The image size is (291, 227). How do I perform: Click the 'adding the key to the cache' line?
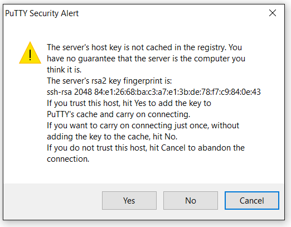click(112, 137)
